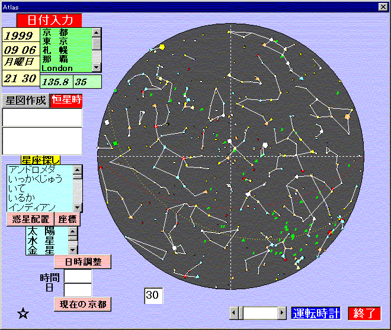Select 那覇 in the city list
Image resolution: width=391 pixels, height=330 pixels.
tap(66, 59)
